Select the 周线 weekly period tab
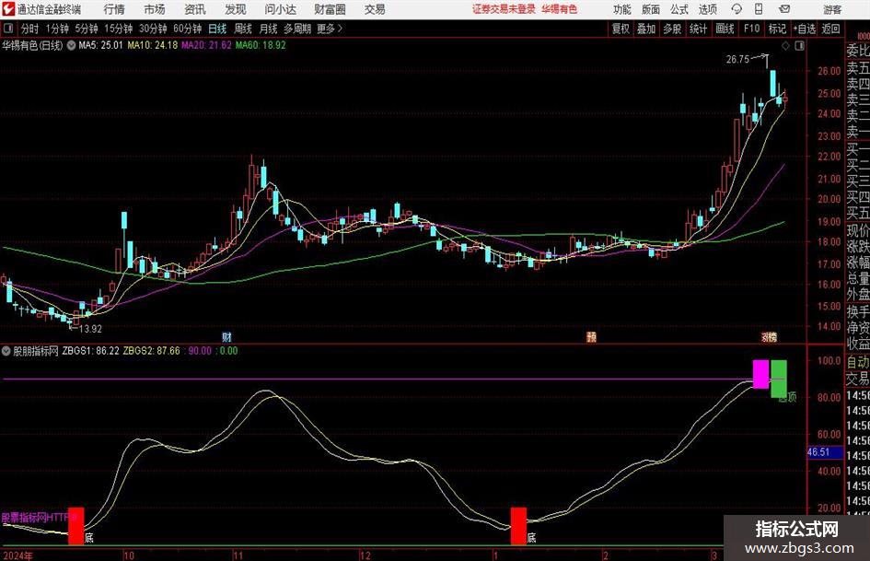This screenshot has width=870, height=561. [242, 29]
